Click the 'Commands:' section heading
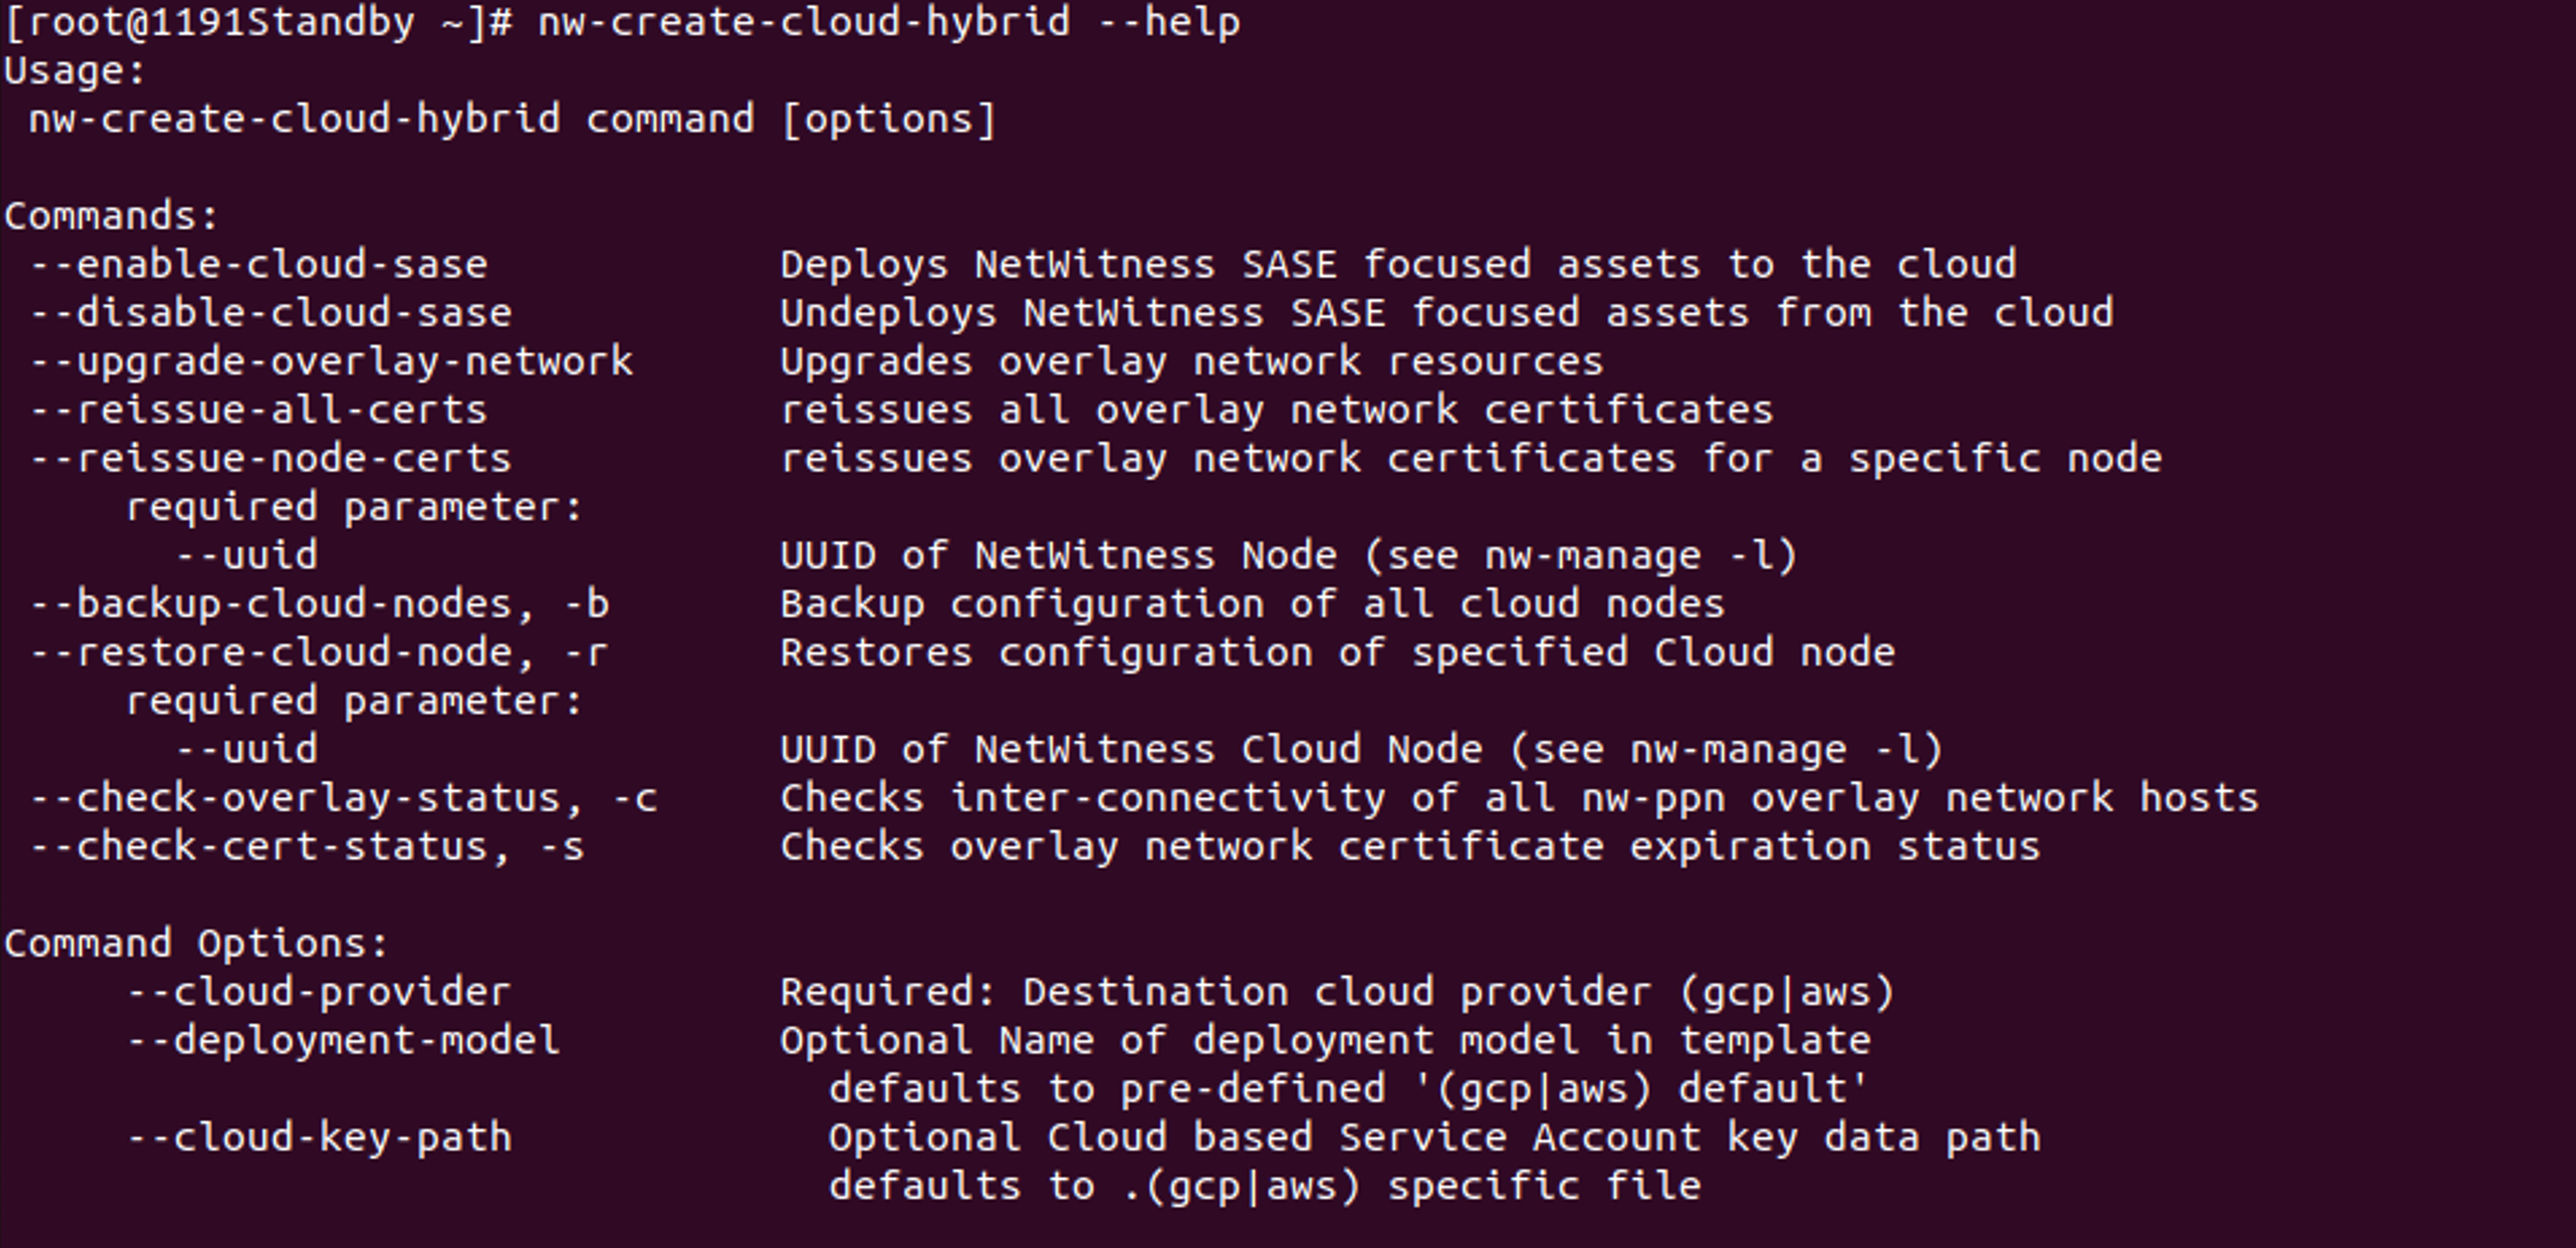This screenshot has width=2576, height=1248. pyautogui.click(x=111, y=217)
